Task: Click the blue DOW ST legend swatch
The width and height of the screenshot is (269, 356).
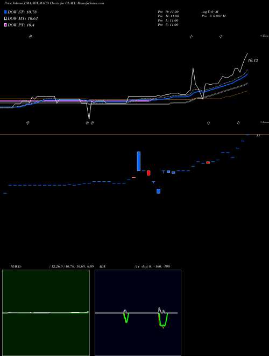Action: tap(5, 12)
